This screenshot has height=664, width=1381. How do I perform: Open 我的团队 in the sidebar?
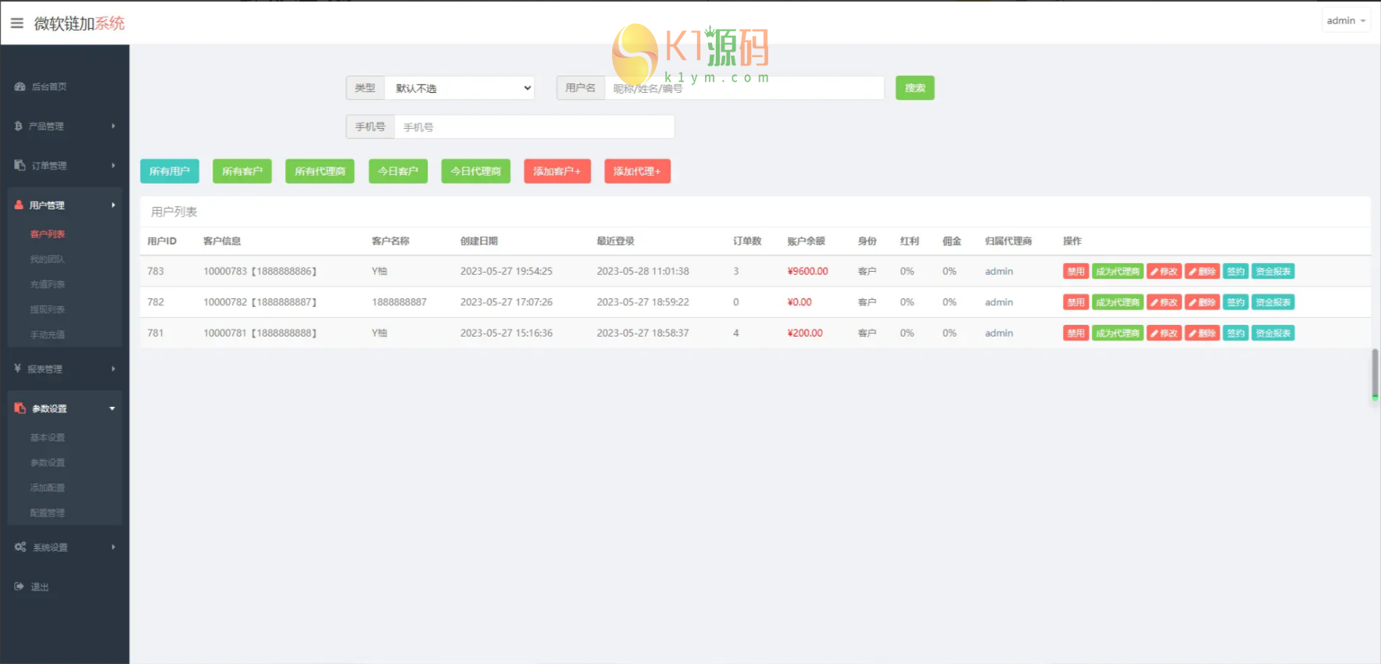(x=48, y=259)
